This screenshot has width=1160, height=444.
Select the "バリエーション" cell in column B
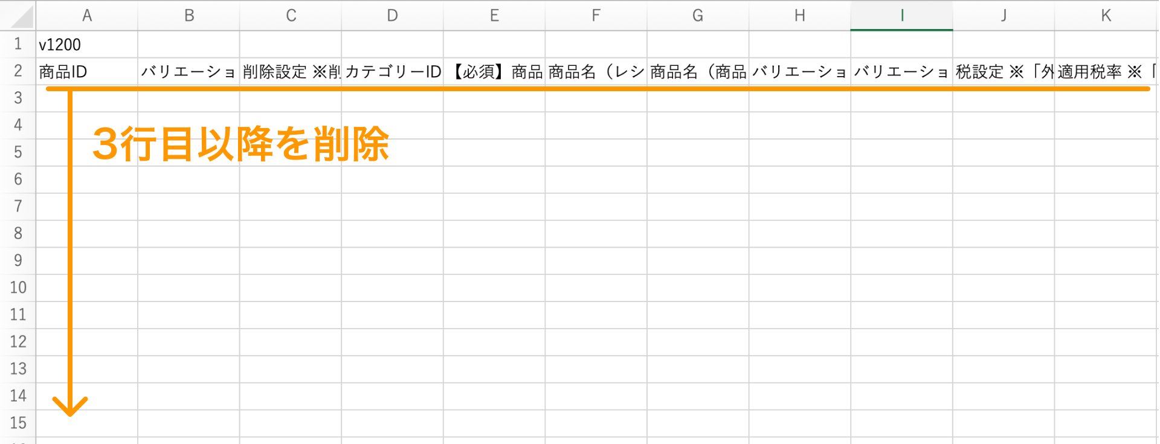pos(188,71)
